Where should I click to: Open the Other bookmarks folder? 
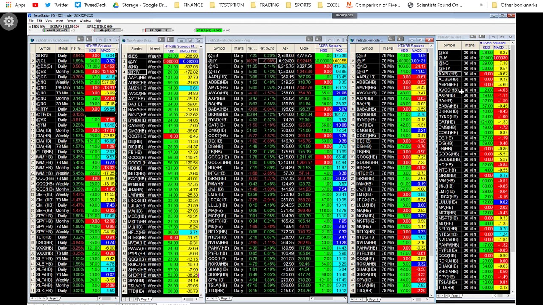coord(514,5)
